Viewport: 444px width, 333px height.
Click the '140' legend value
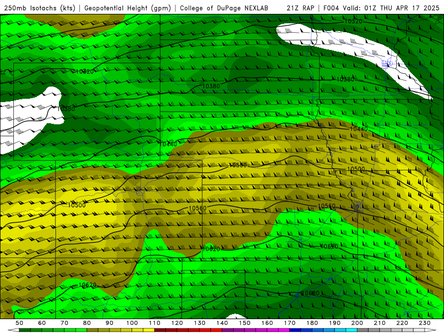point(223,323)
